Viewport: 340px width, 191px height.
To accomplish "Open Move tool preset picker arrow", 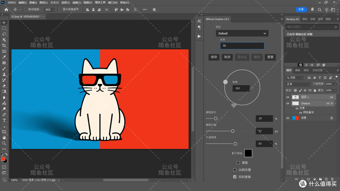I will [20, 9].
